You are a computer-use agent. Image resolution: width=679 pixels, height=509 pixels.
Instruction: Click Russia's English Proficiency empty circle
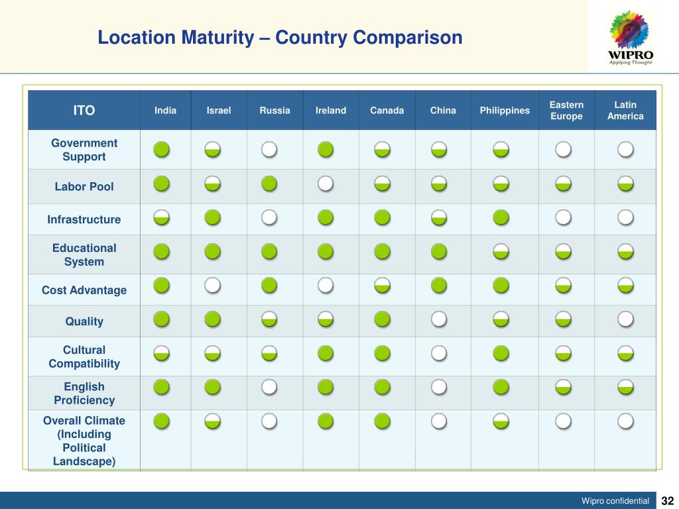point(269,387)
